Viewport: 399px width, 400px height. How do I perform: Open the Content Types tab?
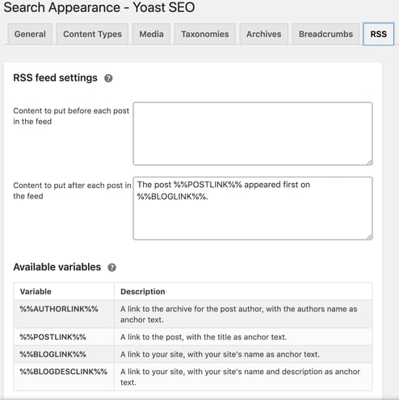pos(92,34)
